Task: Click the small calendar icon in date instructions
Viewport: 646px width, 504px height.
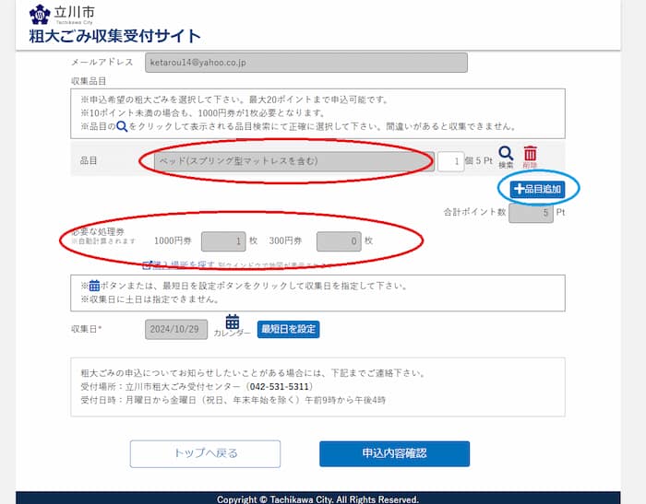Action: (x=94, y=286)
